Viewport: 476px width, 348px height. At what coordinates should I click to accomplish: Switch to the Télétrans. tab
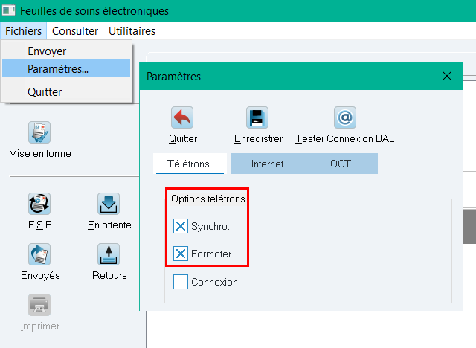(x=190, y=164)
